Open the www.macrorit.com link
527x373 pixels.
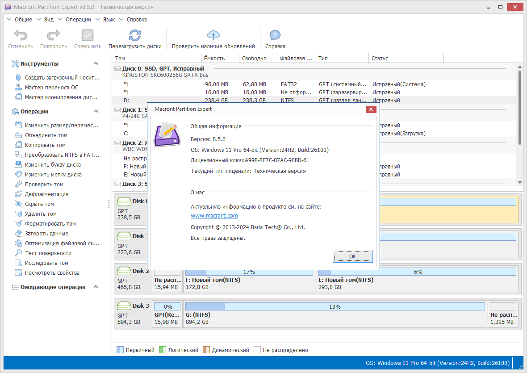pyautogui.click(x=214, y=216)
